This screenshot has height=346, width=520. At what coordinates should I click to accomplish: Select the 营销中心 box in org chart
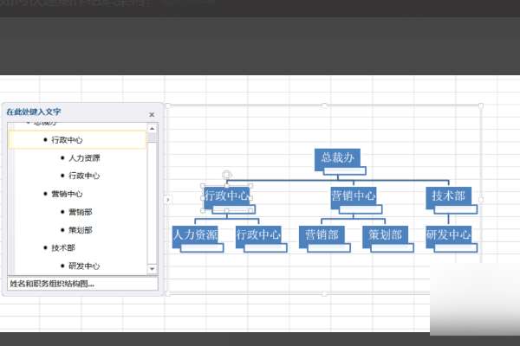354,195
